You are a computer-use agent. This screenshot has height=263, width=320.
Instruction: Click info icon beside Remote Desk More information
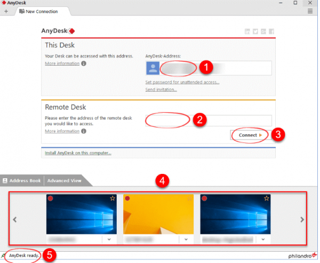click(x=84, y=131)
